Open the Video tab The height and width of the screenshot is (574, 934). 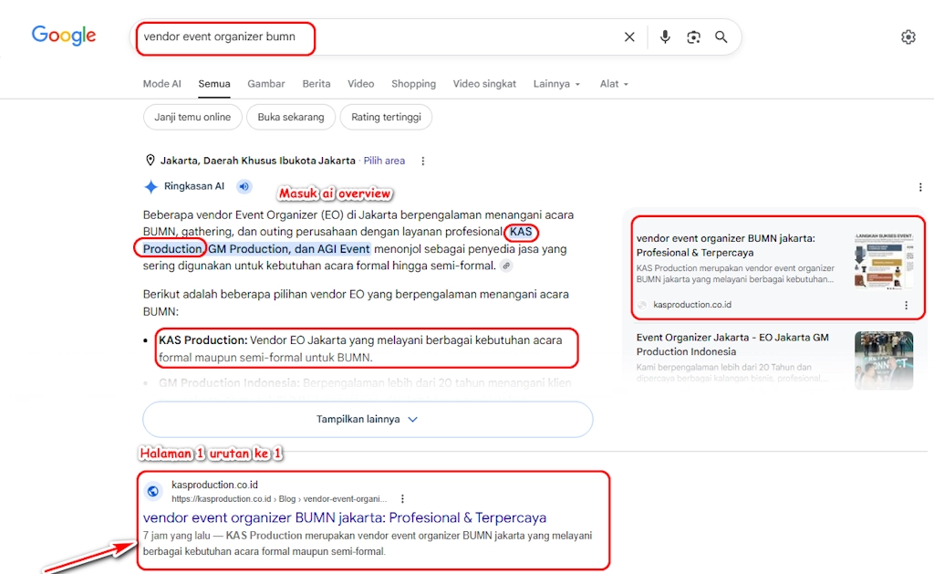click(x=361, y=84)
